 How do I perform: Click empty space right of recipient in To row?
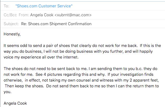pyautogui.click(x=118, y=6)
